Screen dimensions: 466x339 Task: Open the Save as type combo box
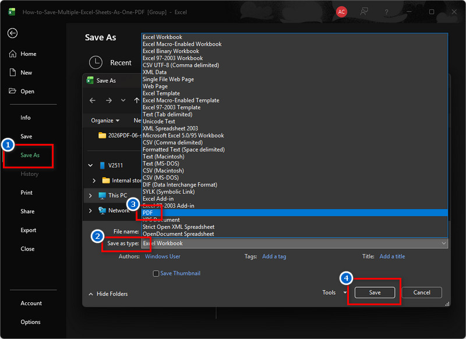(x=295, y=243)
